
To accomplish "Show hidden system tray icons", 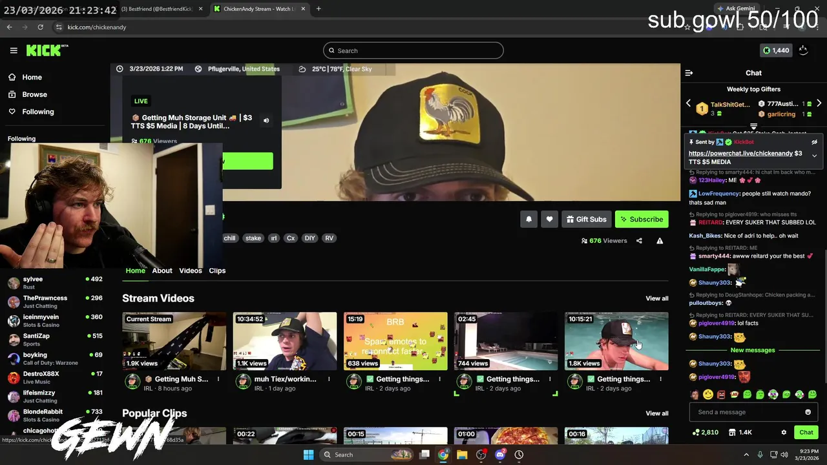I will (x=746, y=455).
